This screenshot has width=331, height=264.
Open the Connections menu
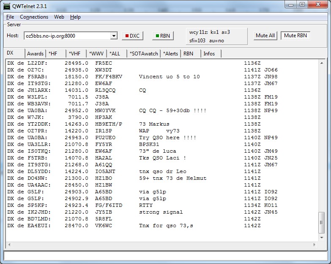[x=34, y=17]
